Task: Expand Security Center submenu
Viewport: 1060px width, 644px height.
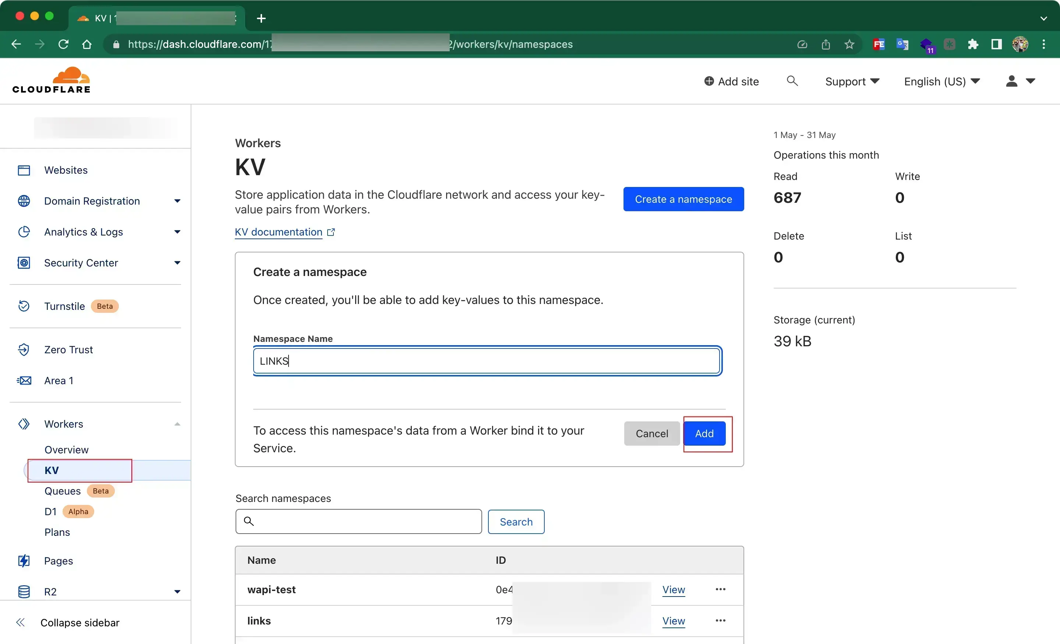Action: tap(177, 263)
